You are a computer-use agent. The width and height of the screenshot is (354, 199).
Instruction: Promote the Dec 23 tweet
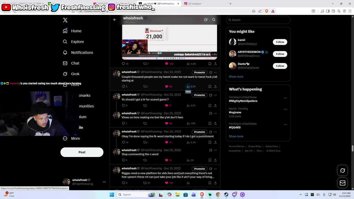199,72
